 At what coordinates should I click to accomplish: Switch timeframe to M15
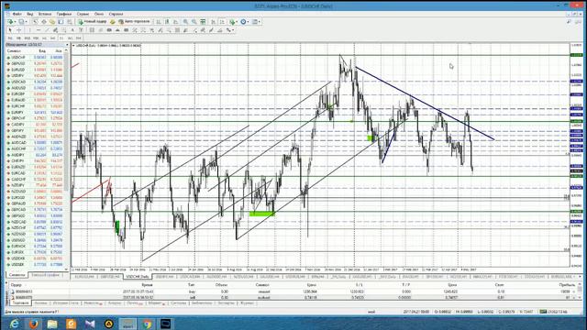pyautogui.click(x=27, y=38)
